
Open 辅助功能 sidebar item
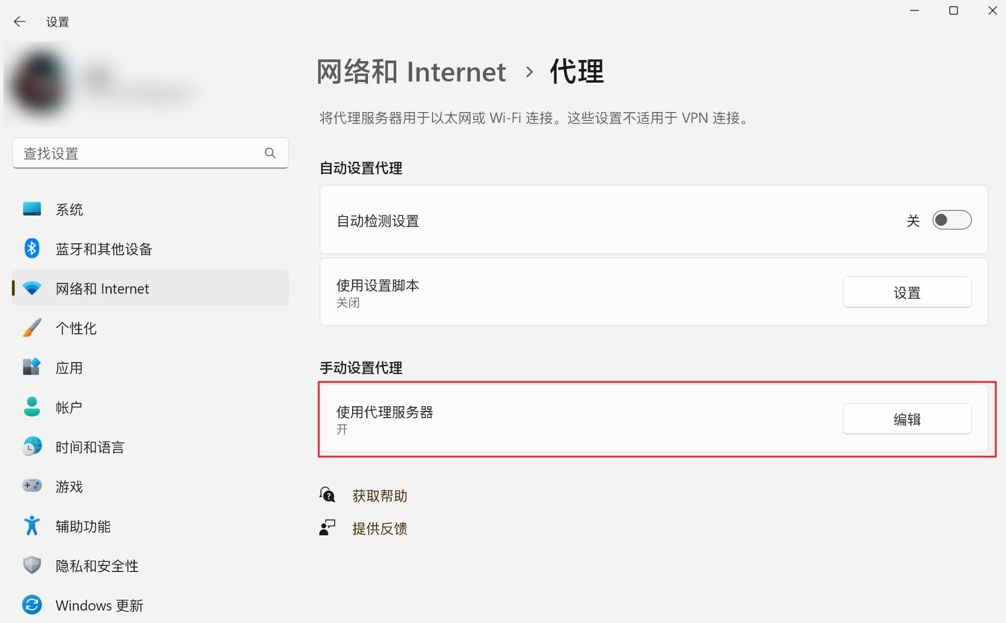83,526
